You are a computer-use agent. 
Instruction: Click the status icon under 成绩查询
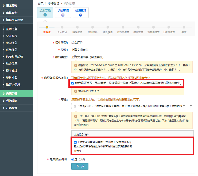coord(81,15)
